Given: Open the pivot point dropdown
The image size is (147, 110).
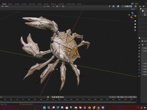Looking at the screenshot, I should pyautogui.click(x=54, y=6).
